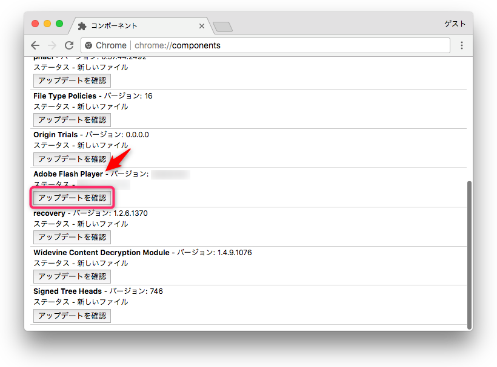Viewport: 497px width, 367px height.
Task: Enter fullscreen using the green window button
Action: [x=59, y=24]
